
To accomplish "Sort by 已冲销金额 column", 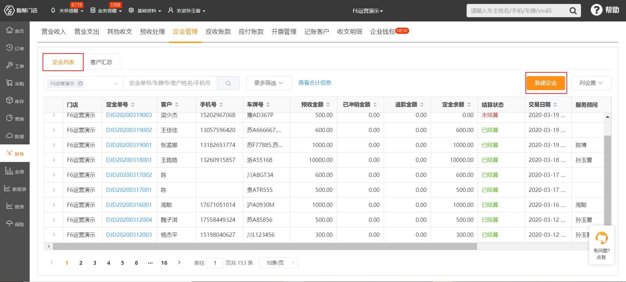I will 375,105.
